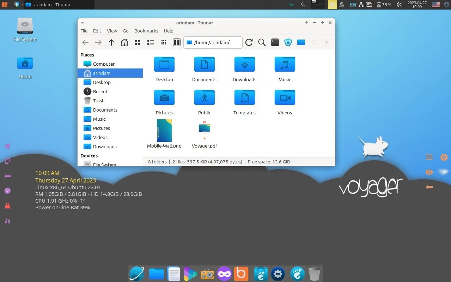Image resolution: width=451 pixels, height=282 pixels.
Task: Open the window menu via top-left chevron
Action: tap(82, 22)
